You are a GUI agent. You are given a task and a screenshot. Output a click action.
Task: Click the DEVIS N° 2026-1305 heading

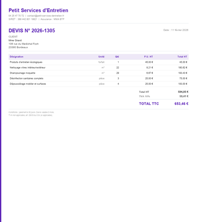tap(32, 31)
